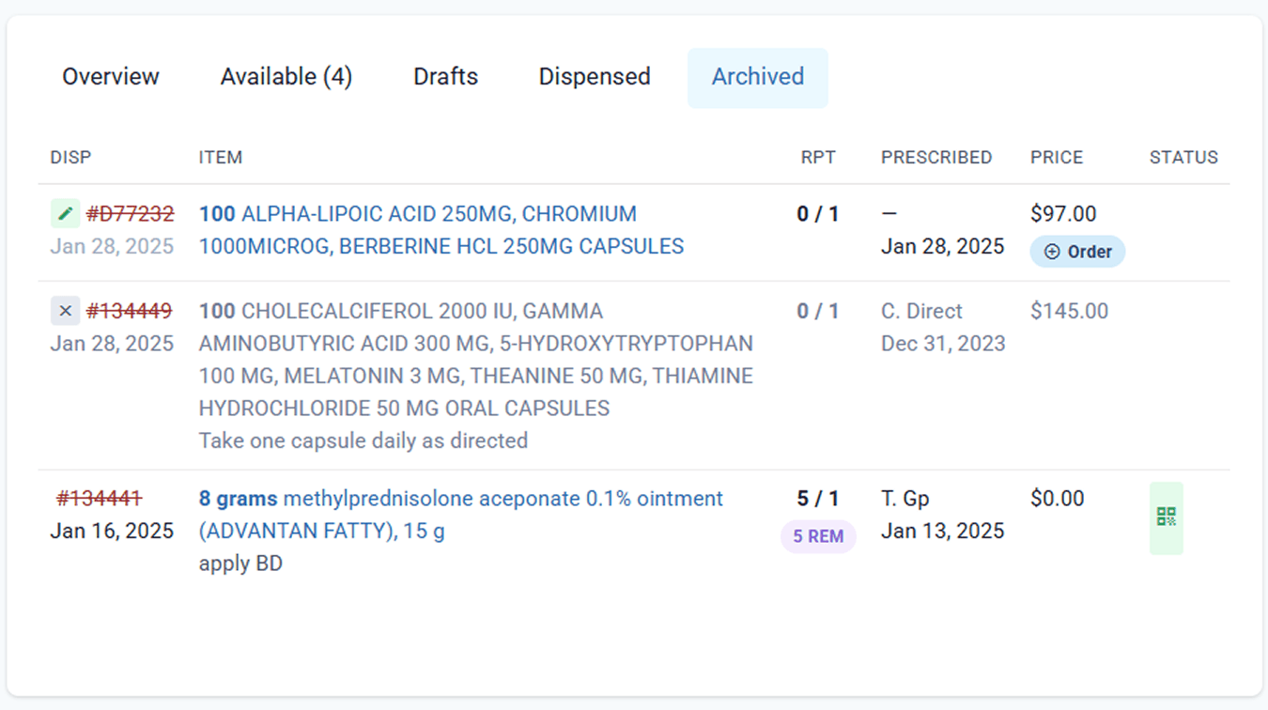Screen dimensions: 1268x710
Task: Click the PRESCRIBED column header
Action: [936, 158]
